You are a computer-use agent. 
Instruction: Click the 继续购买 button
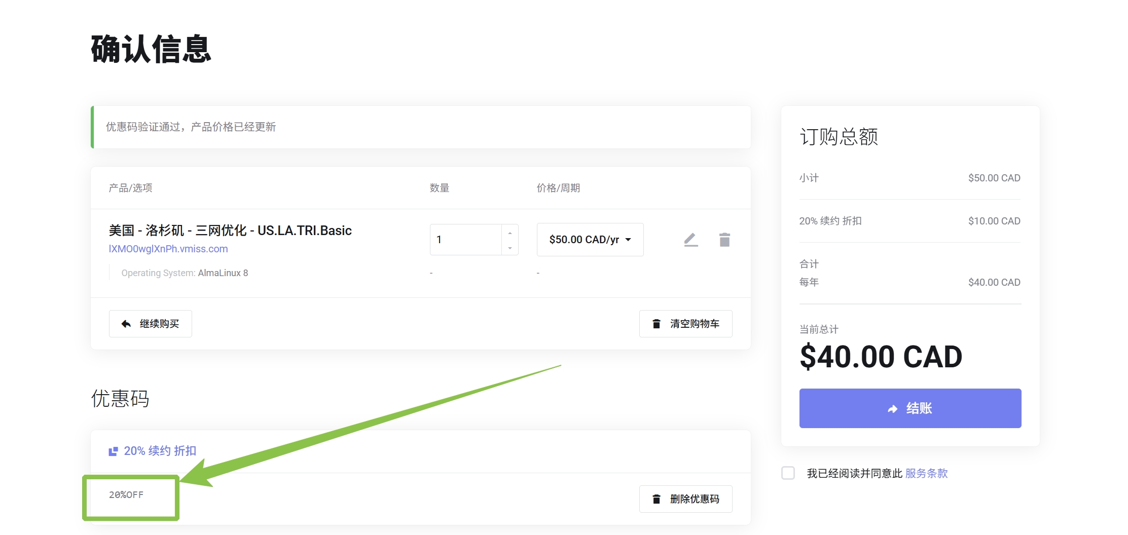click(x=151, y=324)
